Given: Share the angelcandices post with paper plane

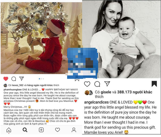Looking at the screenshot, I should [x=107, y=84].
